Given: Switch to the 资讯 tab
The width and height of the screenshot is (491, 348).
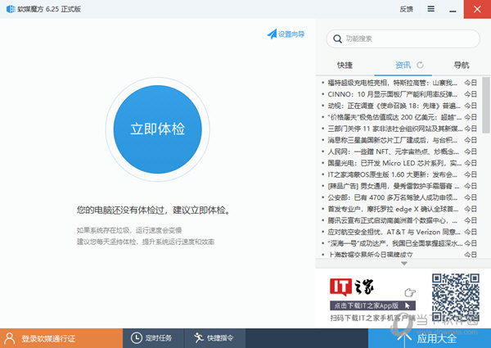Looking at the screenshot, I should tap(403, 66).
